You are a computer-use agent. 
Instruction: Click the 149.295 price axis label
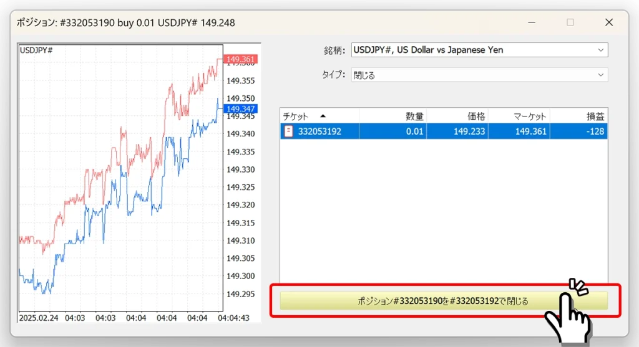pos(240,293)
